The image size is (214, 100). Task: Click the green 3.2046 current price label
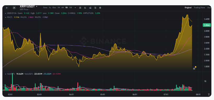pyautogui.click(x=206, y=25)
